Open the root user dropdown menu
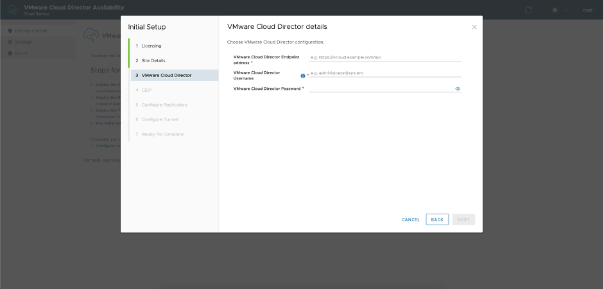604x290 pixels. (588, 10)
